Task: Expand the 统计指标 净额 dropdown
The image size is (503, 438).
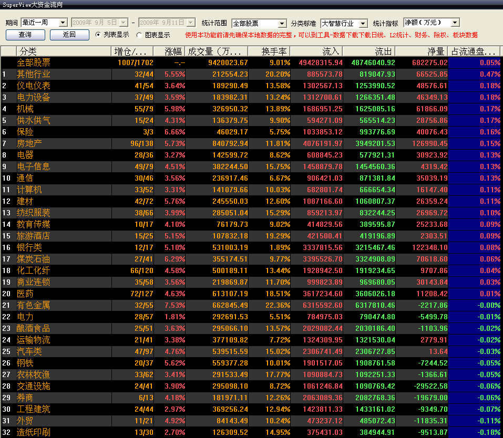Action: tap(455, 23)
